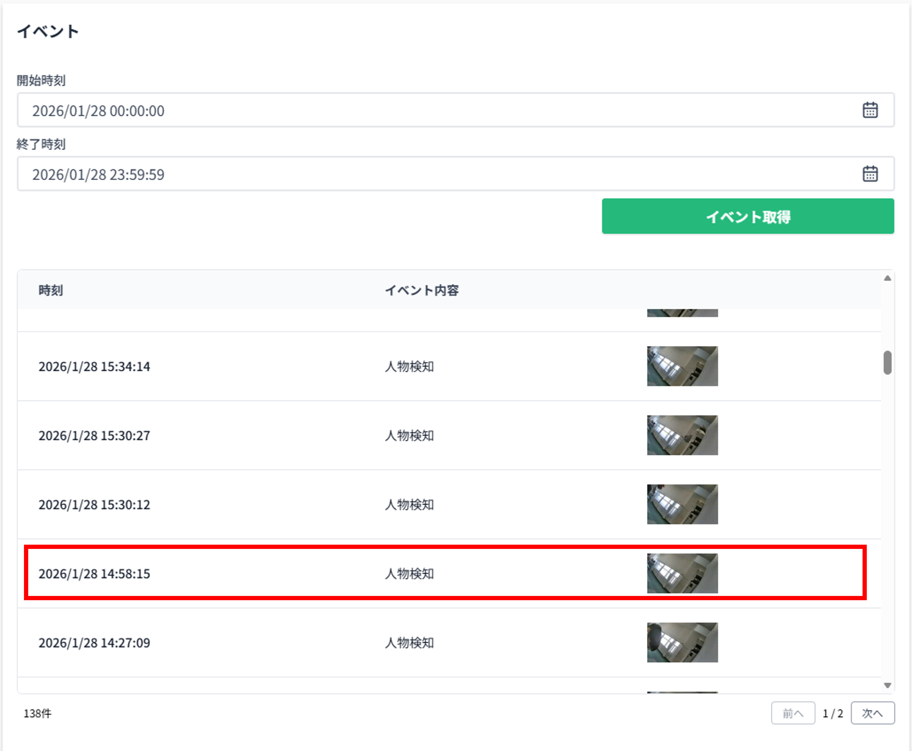Click scrollbar down arrow in event list

pos(887,685)
